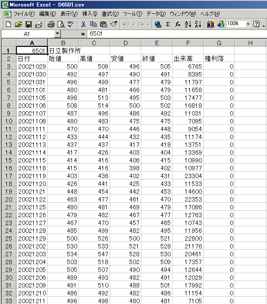Viewport: 267px width, 304px height.
Task: Open the 書式(O) menu
Action: 110,14
